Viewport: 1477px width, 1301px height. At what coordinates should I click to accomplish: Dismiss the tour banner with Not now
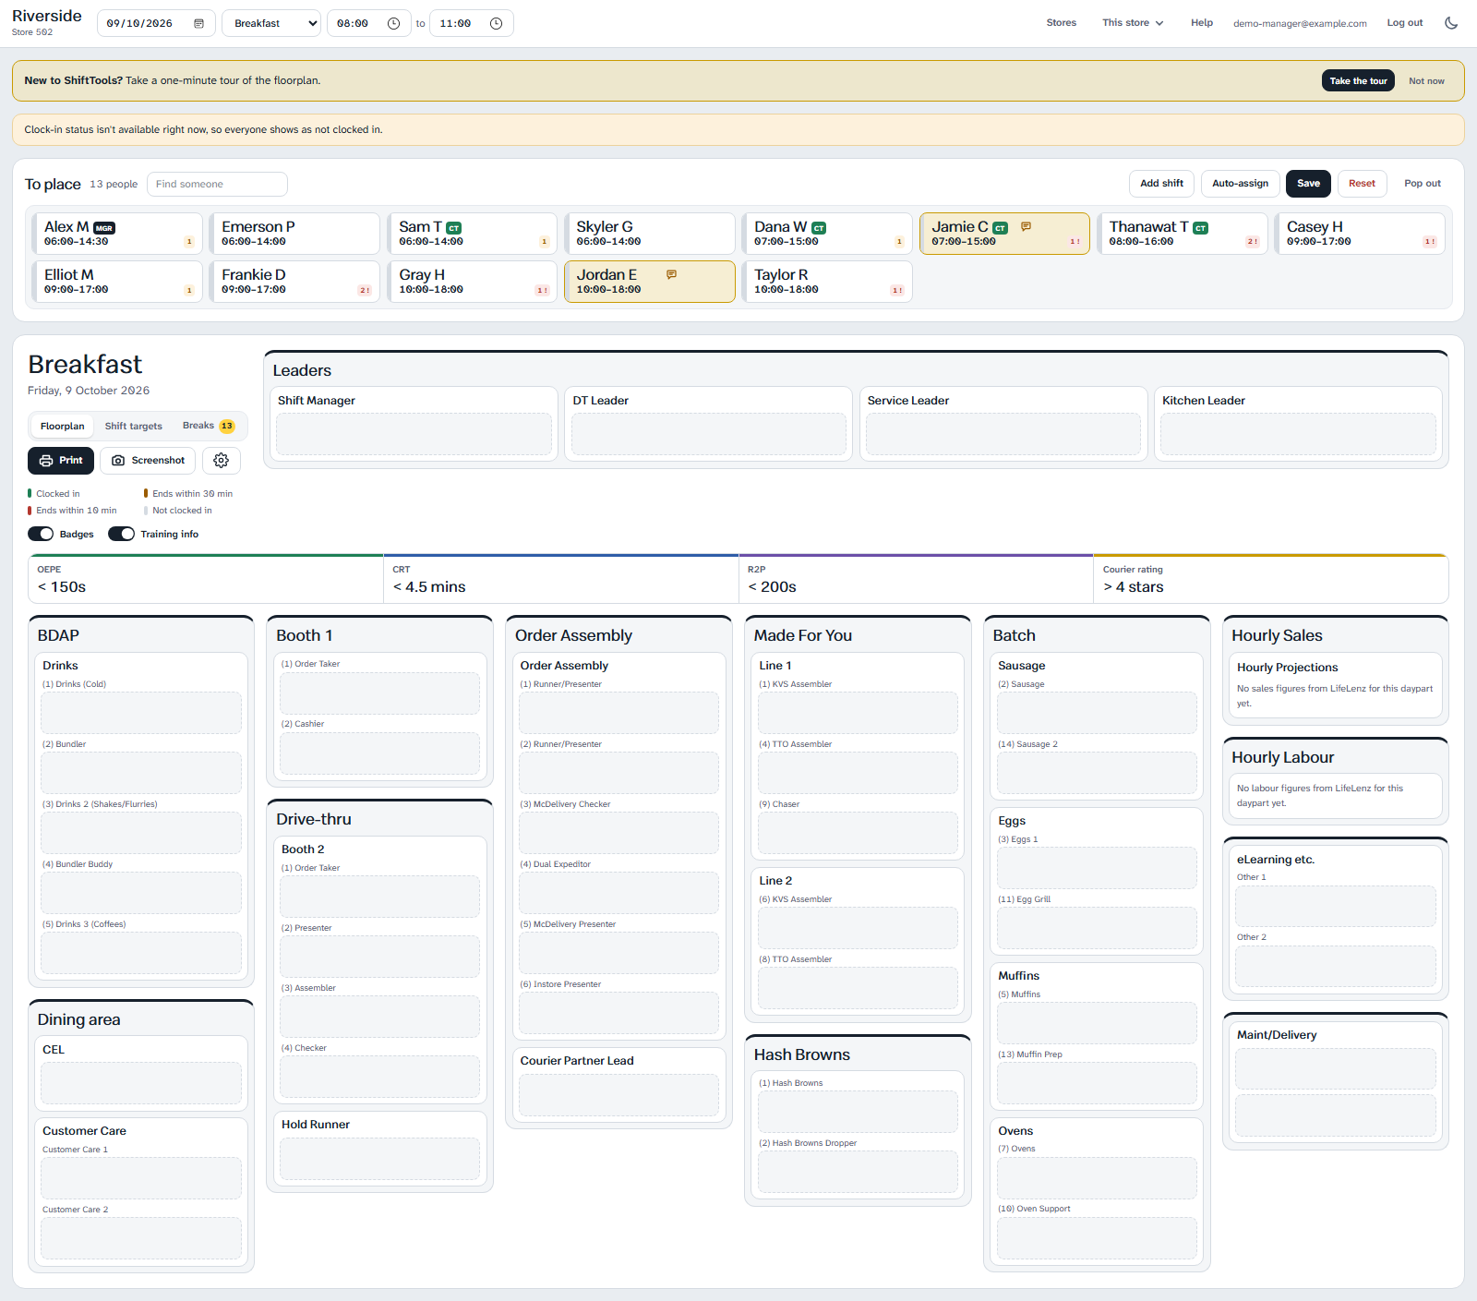[x=1426, y=81]
